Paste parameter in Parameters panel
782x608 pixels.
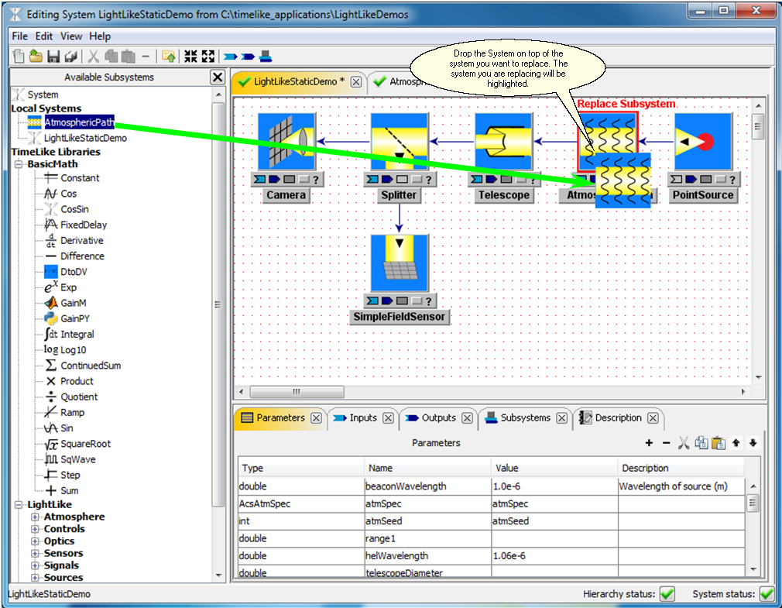click(x=719, y=443)
